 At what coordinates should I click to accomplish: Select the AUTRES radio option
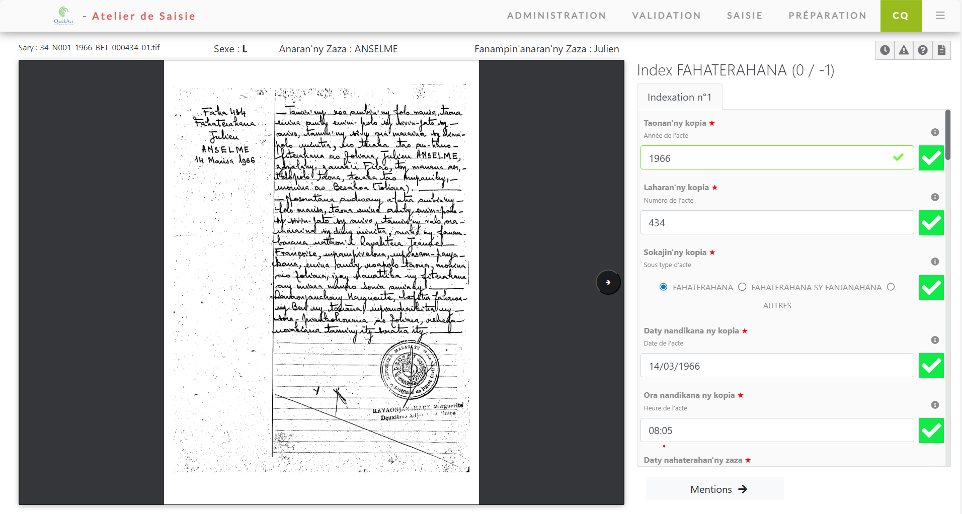coord(891,287)
